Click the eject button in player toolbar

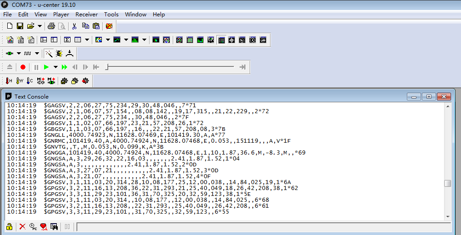(10, 67)
